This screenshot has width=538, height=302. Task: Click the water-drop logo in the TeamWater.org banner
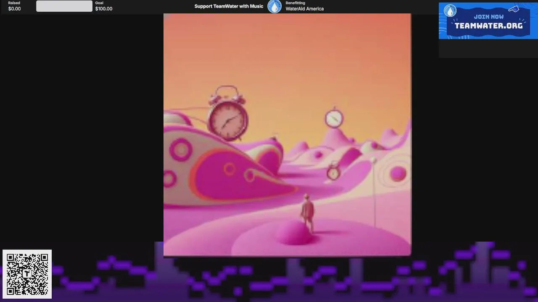point(450,10)
